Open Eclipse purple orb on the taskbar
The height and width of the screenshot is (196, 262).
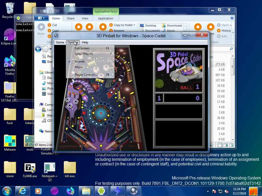pos(54,191)
